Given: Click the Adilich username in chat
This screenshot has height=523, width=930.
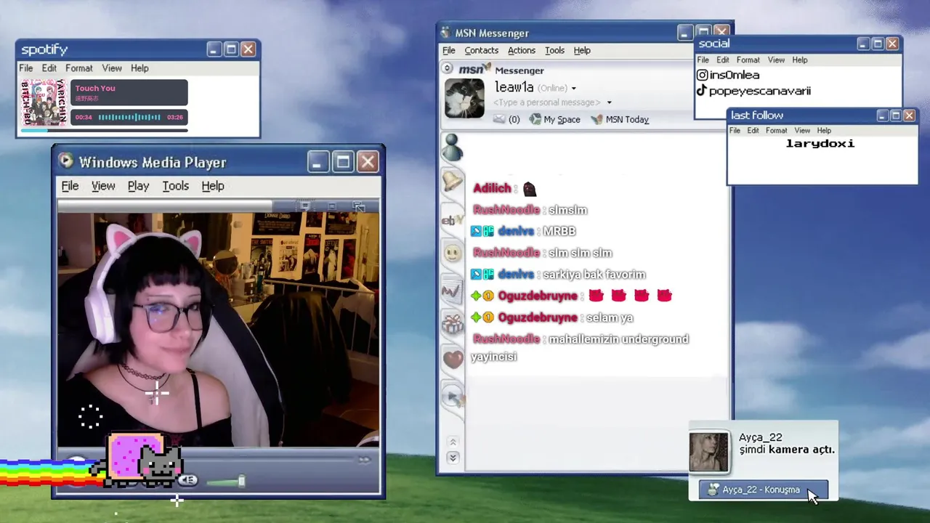Looking at the screenshot, I should point(492,188).
